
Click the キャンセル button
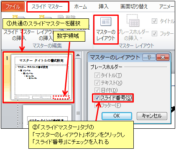coord(152,116)
